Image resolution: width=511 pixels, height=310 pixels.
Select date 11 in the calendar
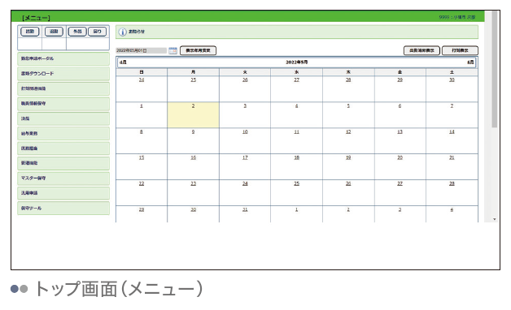[296, 132]
